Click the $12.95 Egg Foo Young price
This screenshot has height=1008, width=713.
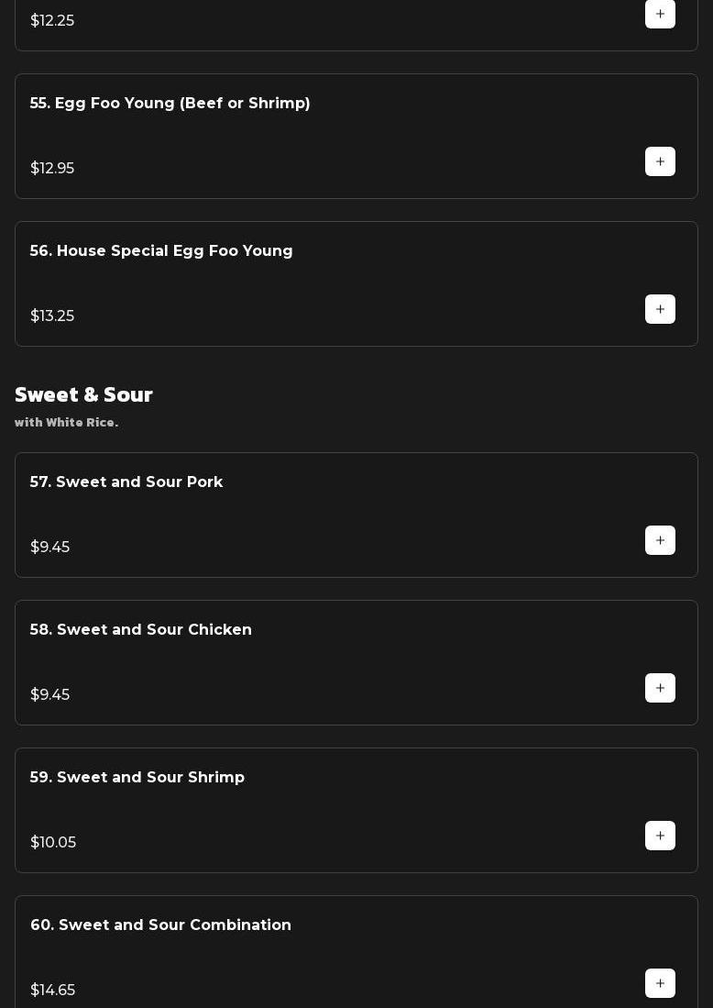(x=52, y=169)
